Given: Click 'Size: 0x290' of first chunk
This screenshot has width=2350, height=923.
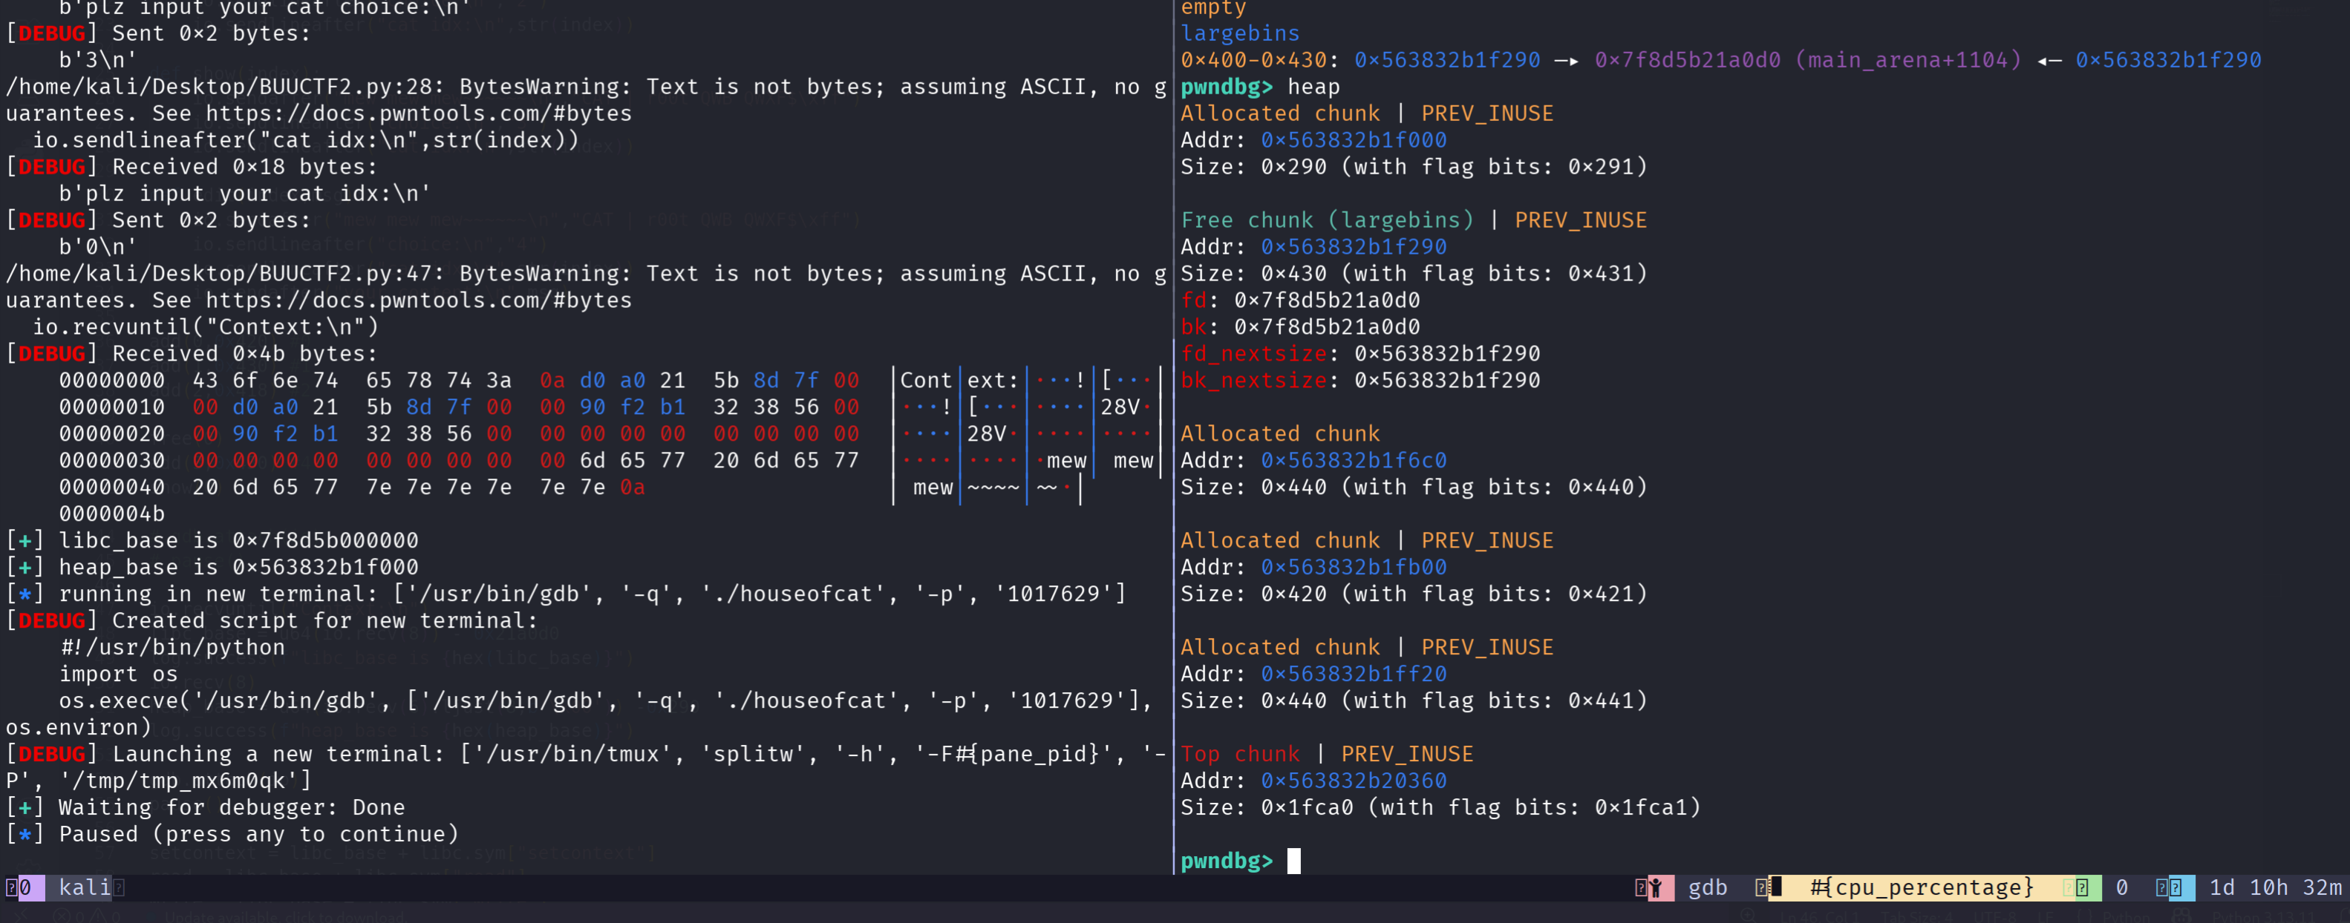Looking at the screenshot, I should 1253,167.
